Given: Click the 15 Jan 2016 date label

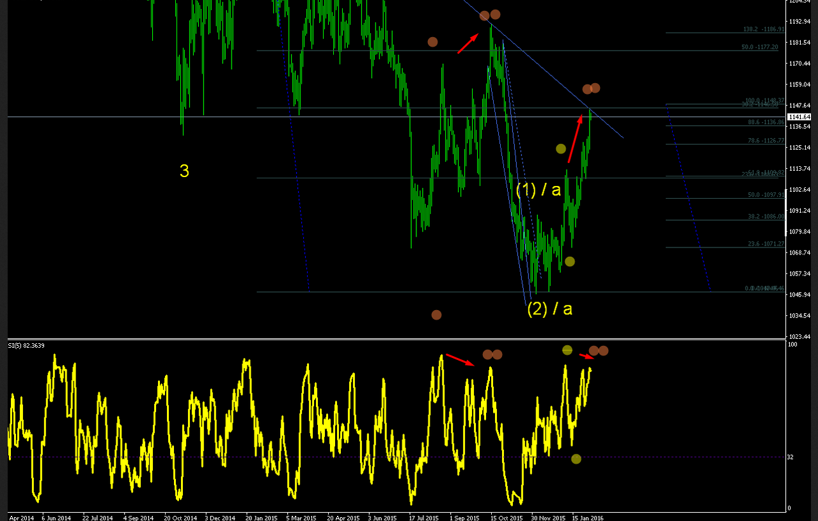Looking at the screenshot, I should [x=587, y=517].
